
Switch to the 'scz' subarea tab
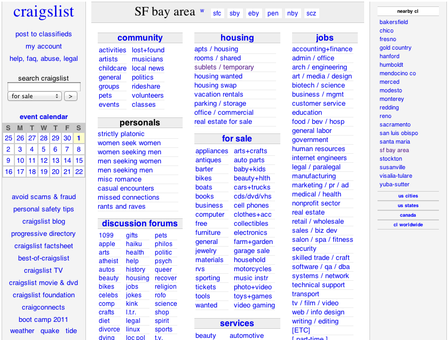tap(311, 13)
